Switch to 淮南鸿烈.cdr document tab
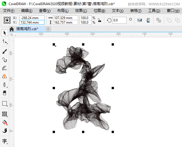Screen dimensions: 182x147 tap(30, 29)
